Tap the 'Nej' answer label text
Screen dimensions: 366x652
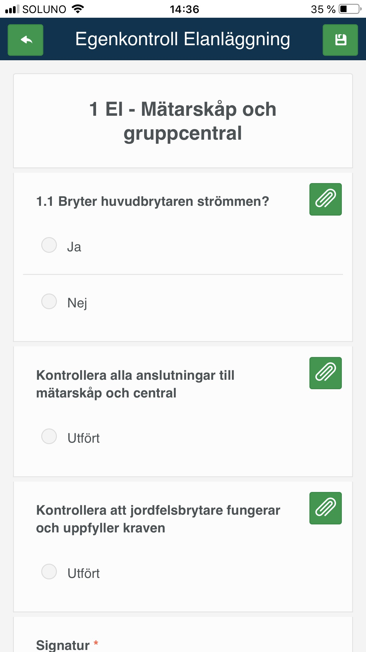(77, 303)
